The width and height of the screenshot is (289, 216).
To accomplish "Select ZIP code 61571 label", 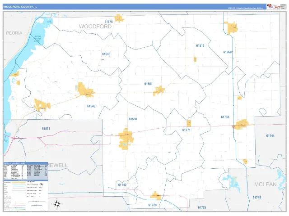I will pyautogui.click(x=46, y=129).
